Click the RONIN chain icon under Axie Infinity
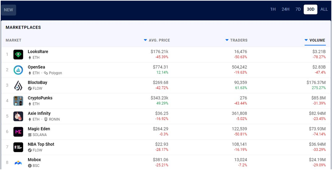This screenshot has width=332, height=170. coord(46,119)
